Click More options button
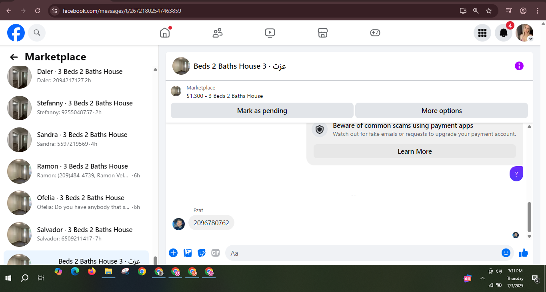 click(x=442, y=111)
